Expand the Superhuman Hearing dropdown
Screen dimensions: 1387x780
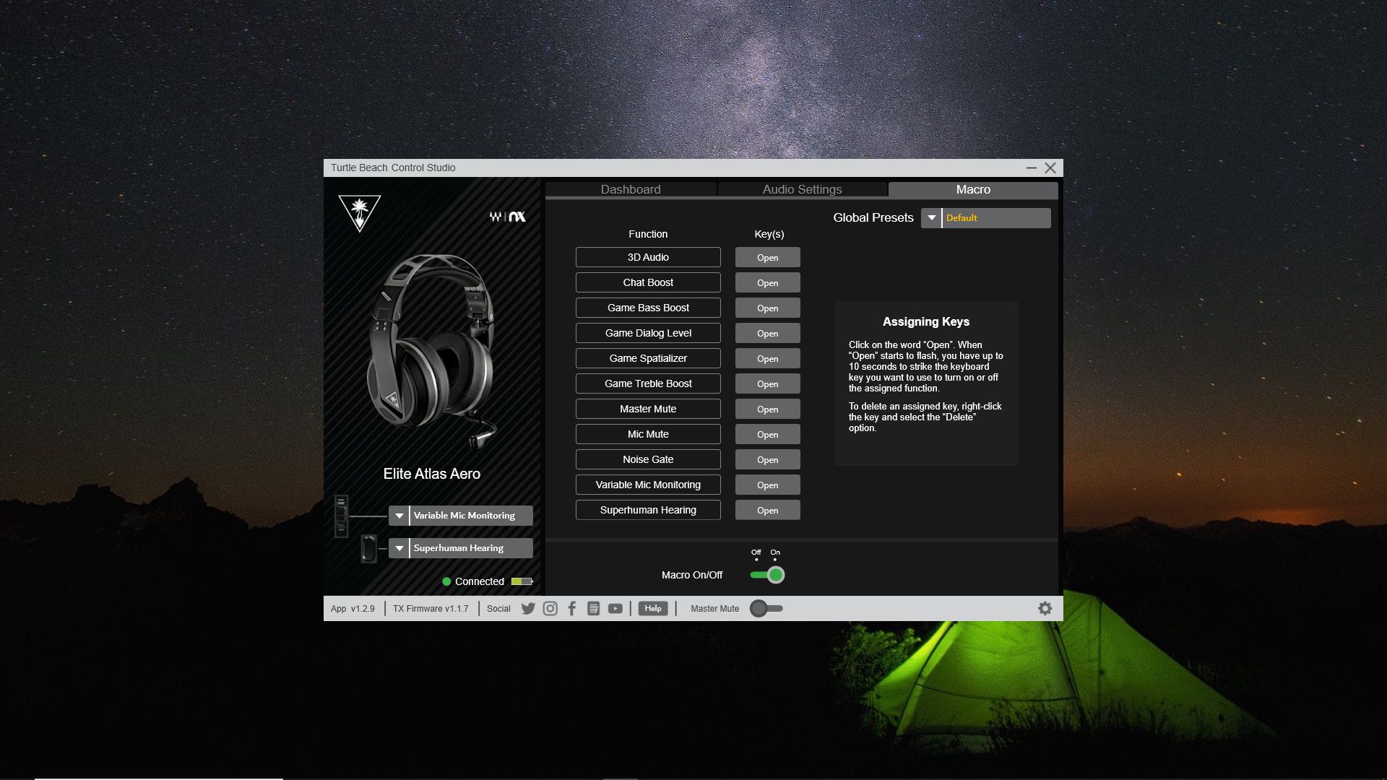coord(398,548)
